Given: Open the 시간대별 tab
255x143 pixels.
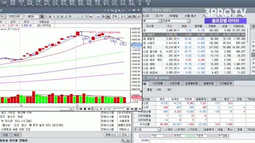Looking at the screenshot, I should (158, 83).
